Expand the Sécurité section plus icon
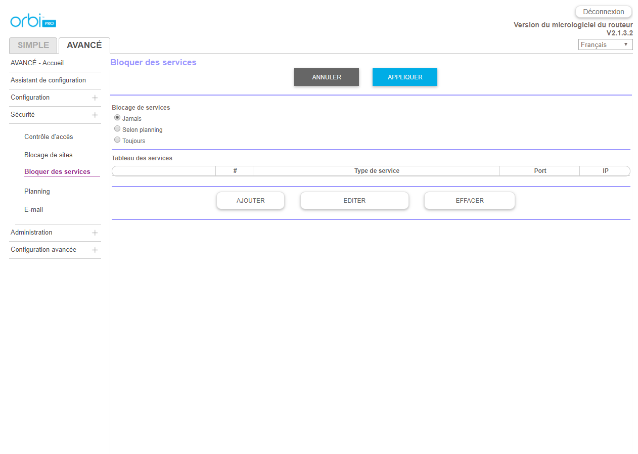The width and height of the screenshot is (638, 454). [95, 115]
